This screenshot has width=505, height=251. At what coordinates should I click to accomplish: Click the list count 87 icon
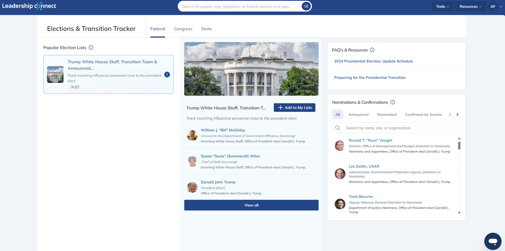pos(72,87)
